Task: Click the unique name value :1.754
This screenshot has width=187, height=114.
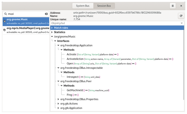Action: point(77,19)
